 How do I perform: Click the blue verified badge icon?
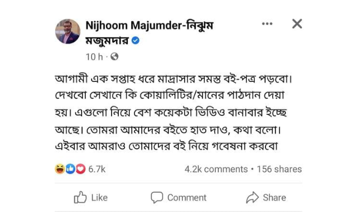pyautogui.click(x=136, y=41)
